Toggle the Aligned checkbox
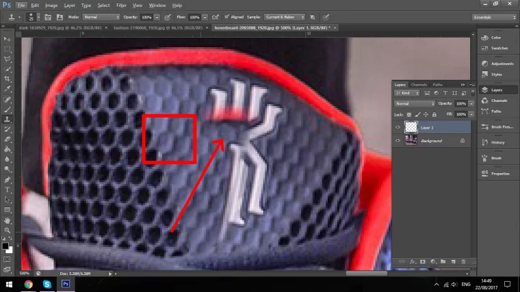This screenshot has height=292, width=520. click(x=227, y=17)
